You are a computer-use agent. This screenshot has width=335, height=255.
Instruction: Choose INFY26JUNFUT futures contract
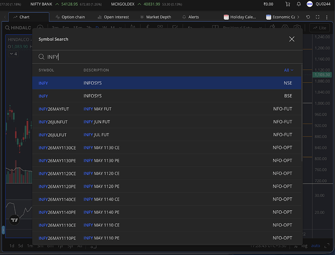pos(166,122)
